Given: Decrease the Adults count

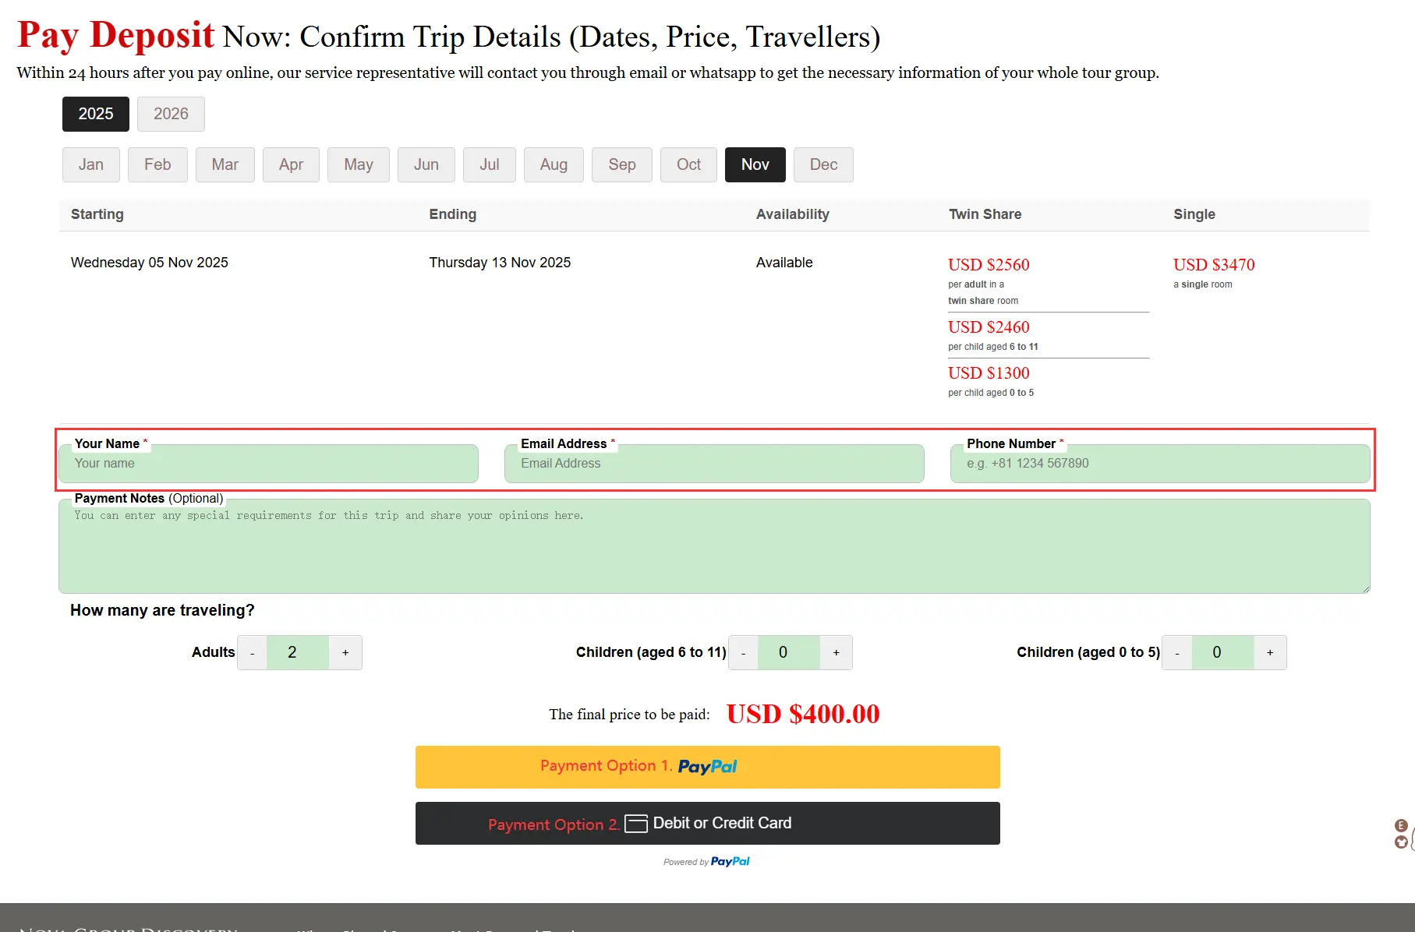Looking at the screenshot, I should 252,652.
